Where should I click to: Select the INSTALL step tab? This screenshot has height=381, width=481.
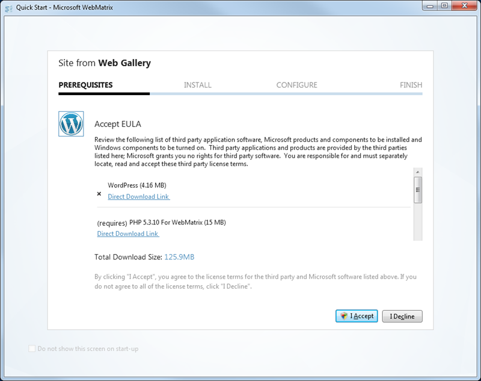tap(198, 85)
